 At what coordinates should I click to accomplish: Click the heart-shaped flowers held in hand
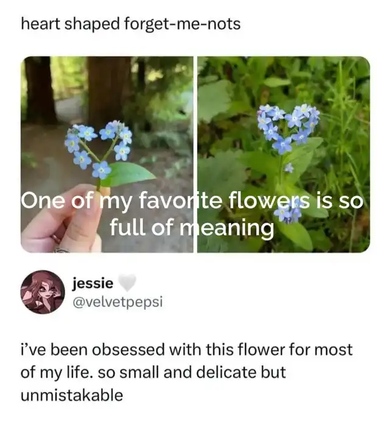(99, 146)
